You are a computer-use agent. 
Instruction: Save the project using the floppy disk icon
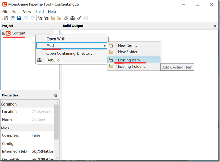click(x=19, y=18)
